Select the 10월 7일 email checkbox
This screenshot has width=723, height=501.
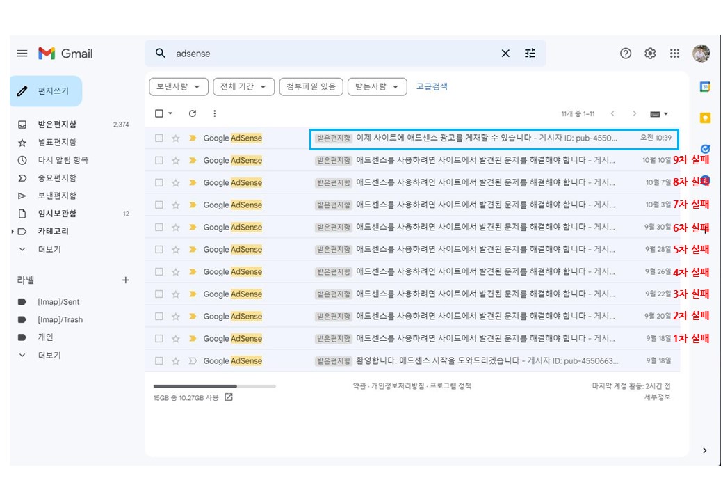159,182
